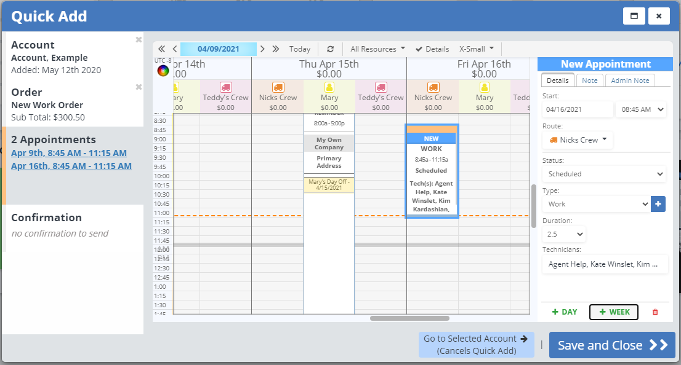Switch to the Note tab
The height and width of the screenshot is (365, 681).
pyautogui.click(x=589, y=80)
